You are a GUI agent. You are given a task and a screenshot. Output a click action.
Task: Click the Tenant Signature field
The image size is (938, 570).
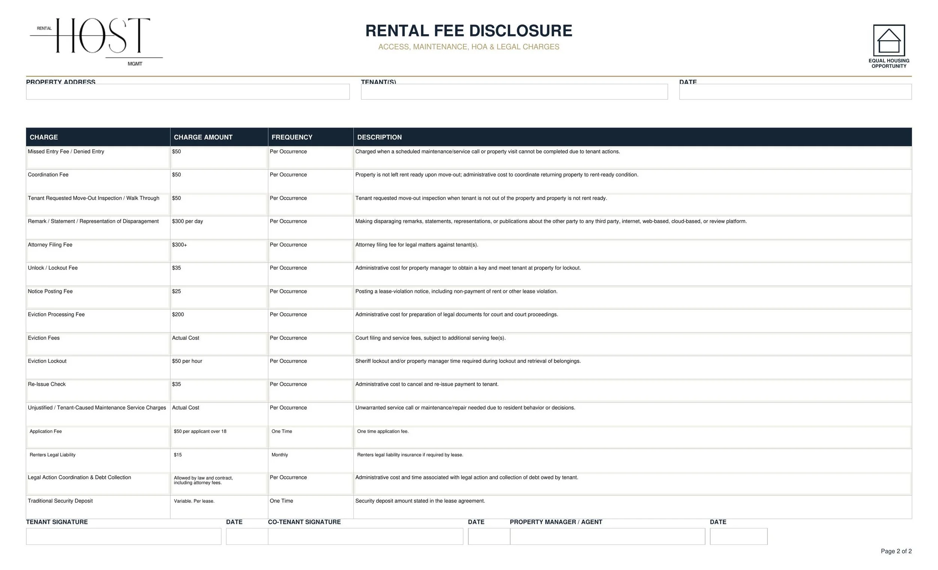[x=124, y=537]
